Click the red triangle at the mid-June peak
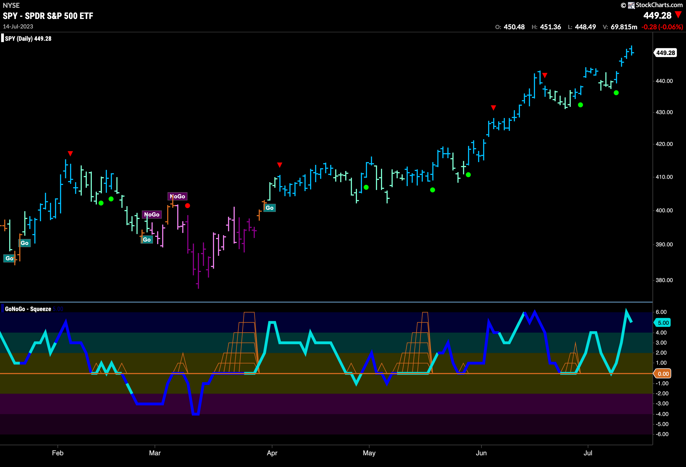The width and height of the screenshot is (686, 467). coord(545,75)
